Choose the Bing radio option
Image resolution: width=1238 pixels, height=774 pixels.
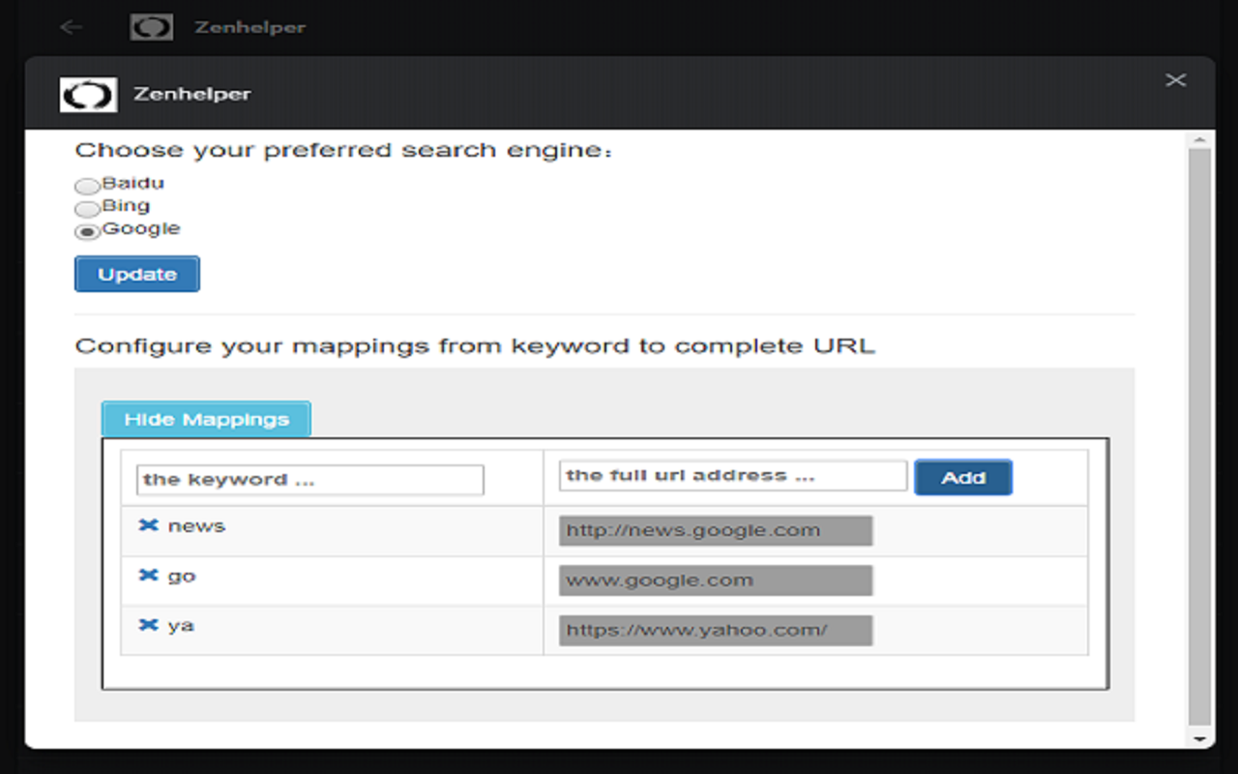coord(87,208)
